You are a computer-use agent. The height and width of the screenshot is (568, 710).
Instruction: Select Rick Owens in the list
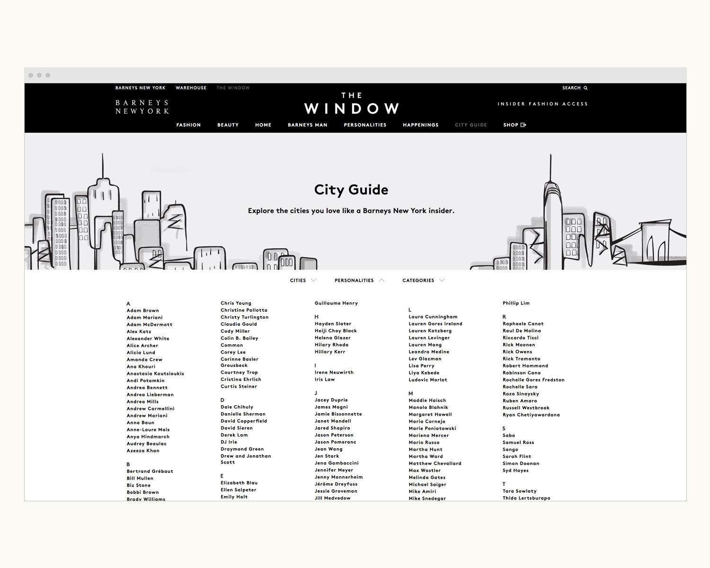[517, 352]
